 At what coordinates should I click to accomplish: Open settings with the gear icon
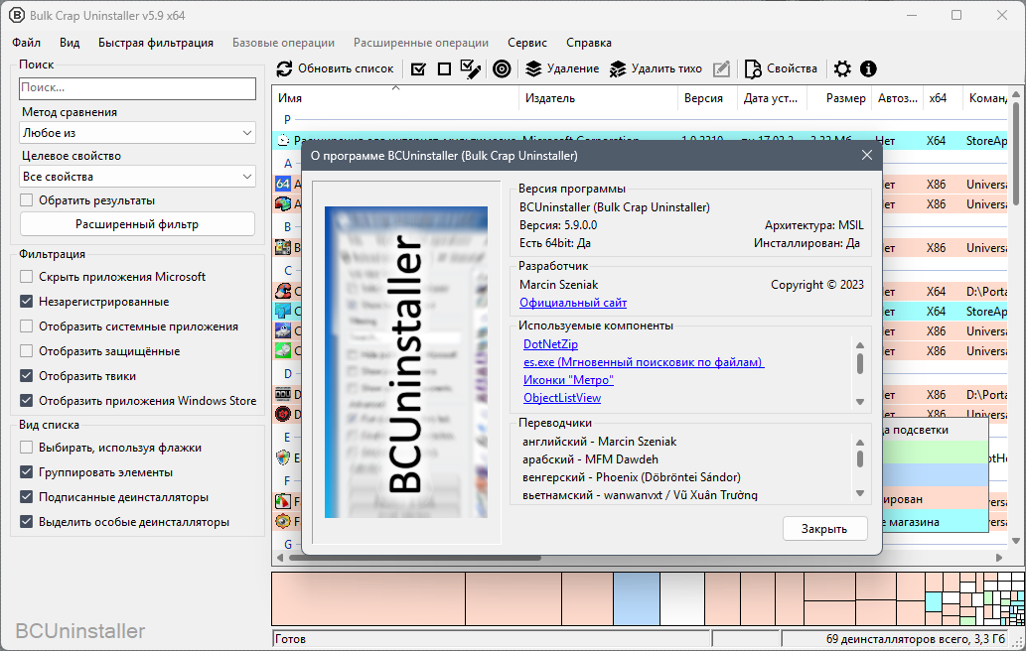tap(843, 68)
